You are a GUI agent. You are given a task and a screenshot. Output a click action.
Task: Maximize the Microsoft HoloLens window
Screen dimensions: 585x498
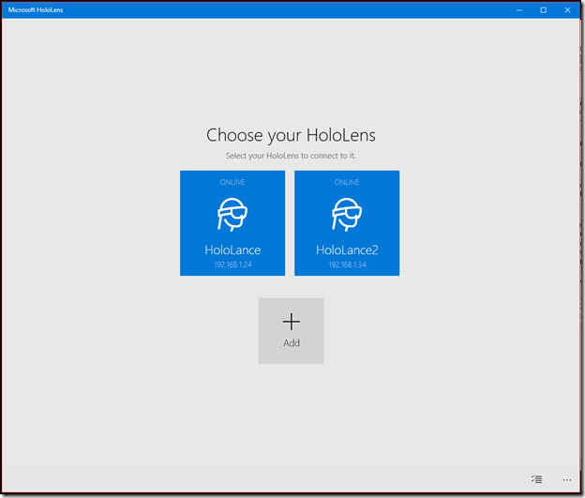[x=544, y=10]
